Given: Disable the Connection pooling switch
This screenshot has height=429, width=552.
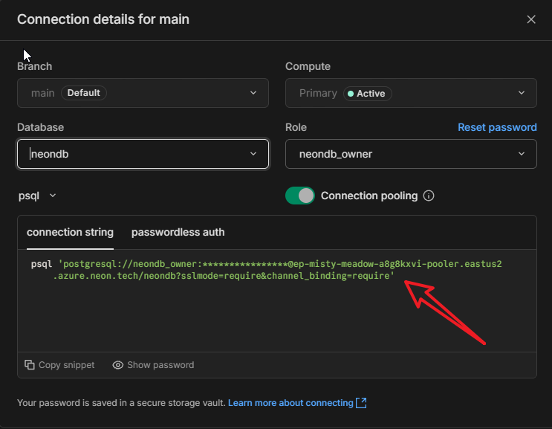Looking at the screenshot, I should [x=300, y=196].
